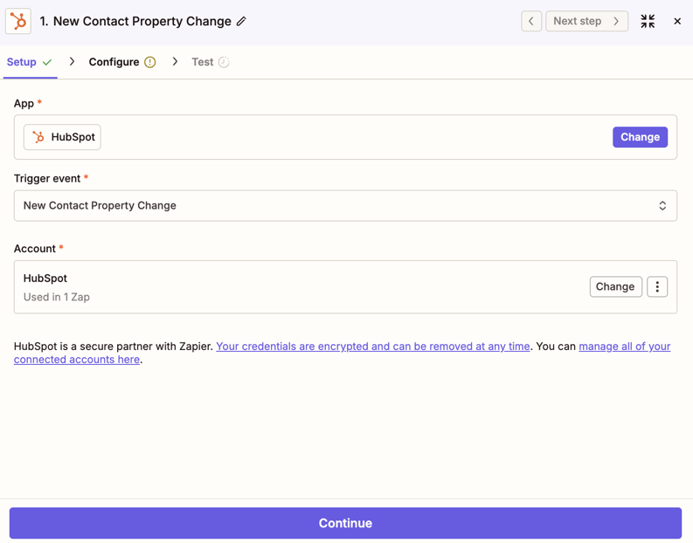Image resolution: width=693 pixels, height=543 pixels.
Task: Open account three-dot options menu
Action: [657, 287]
